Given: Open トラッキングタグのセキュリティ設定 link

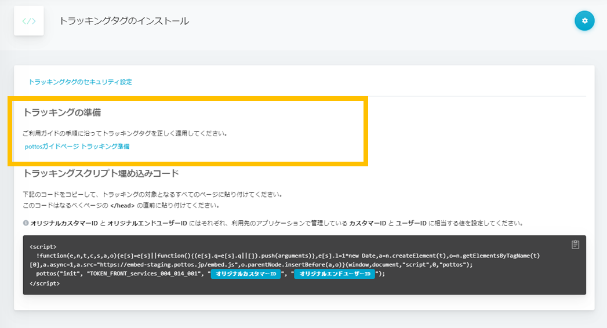Looking at the screenshot, I should [80, 82].
